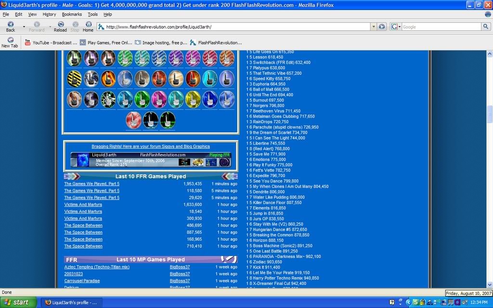Open the Victims And Martyrs 1,633,600 score link

tap(83, 205)
